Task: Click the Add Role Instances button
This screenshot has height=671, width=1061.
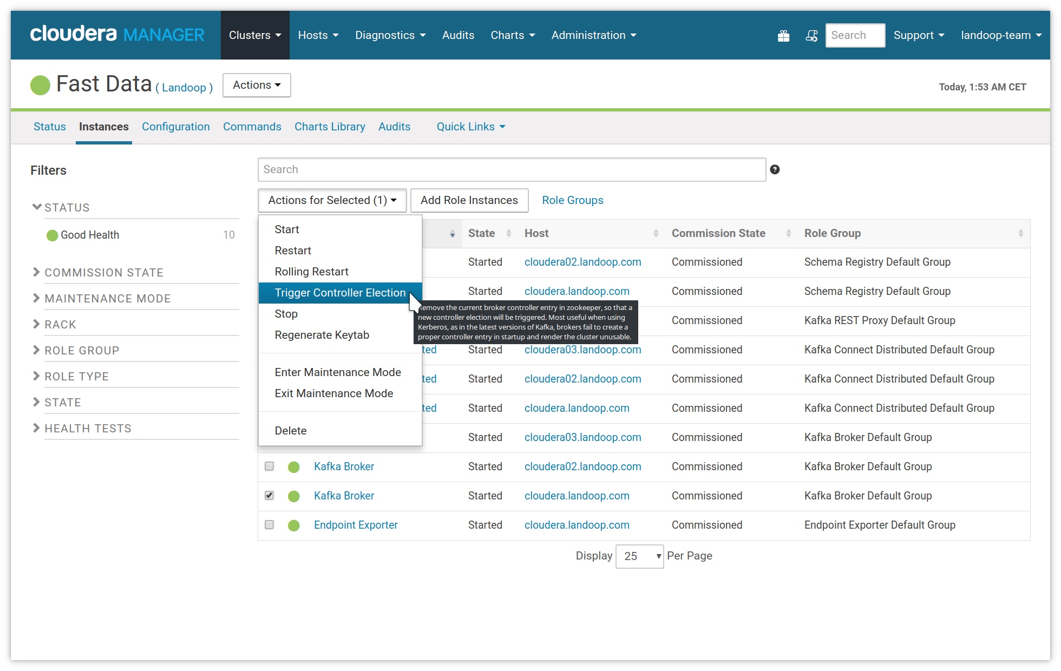Action: coord(469,200)
